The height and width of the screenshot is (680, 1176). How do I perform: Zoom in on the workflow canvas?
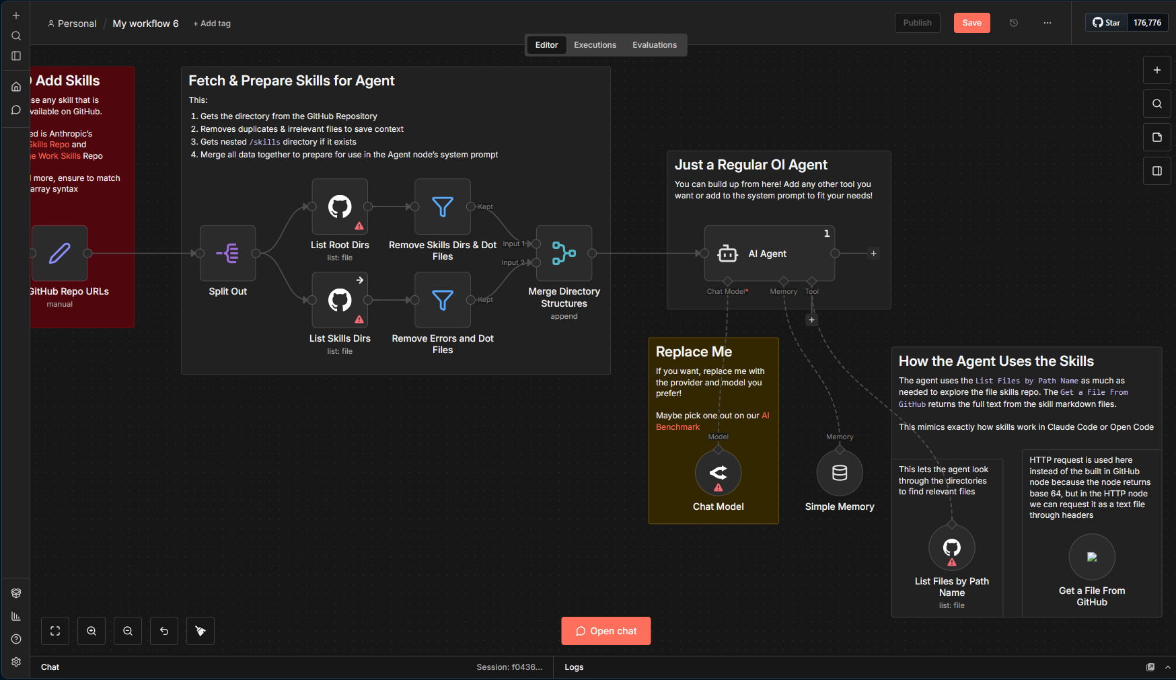pos(91,630)
